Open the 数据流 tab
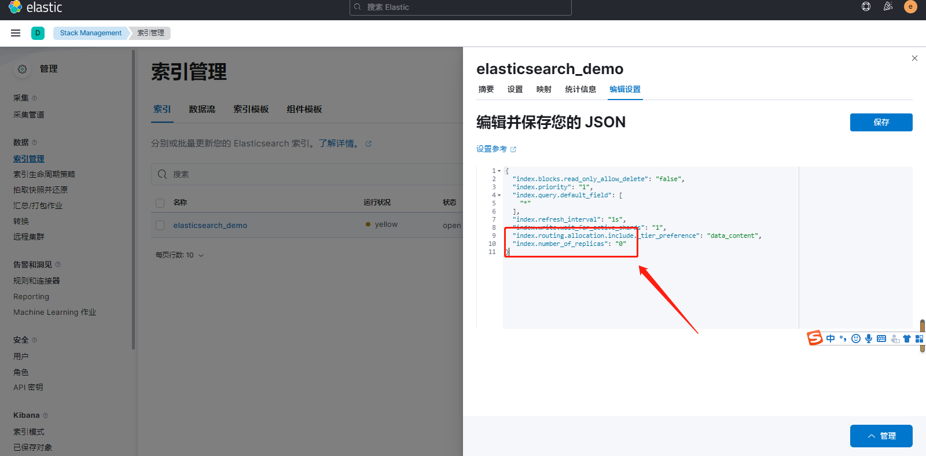This screenshot has height=456, width=926. pos(202,109)
